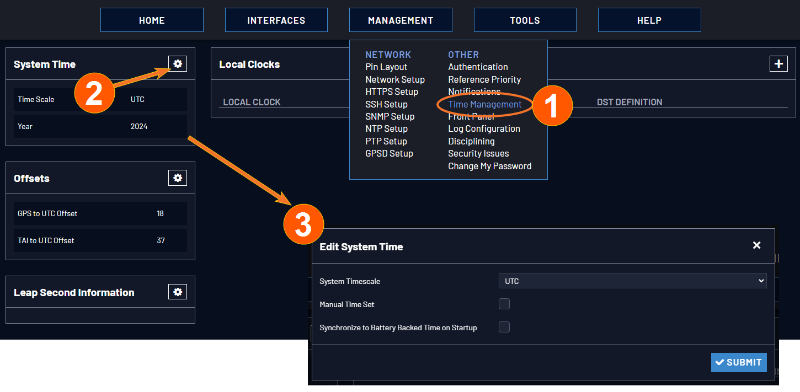This screenshot has height=392, width=800.
Task: Select Change My Password
Action: click(490, 166)
